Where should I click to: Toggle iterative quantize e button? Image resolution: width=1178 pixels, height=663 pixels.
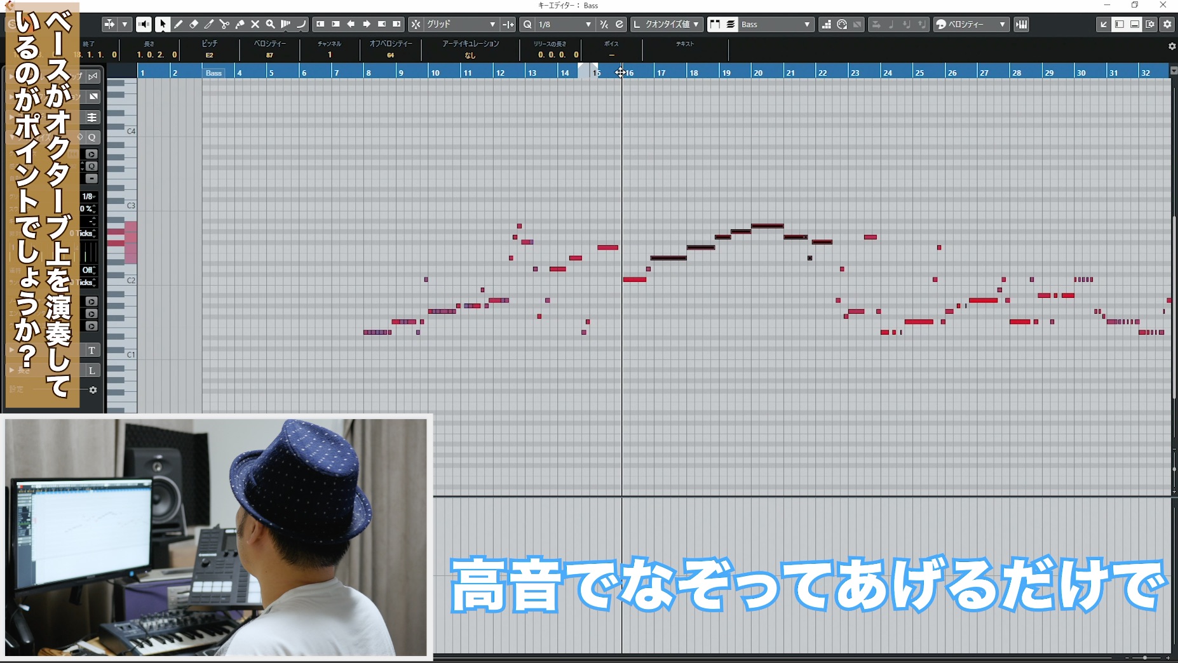pyautogui.click(x=619, y=24)
